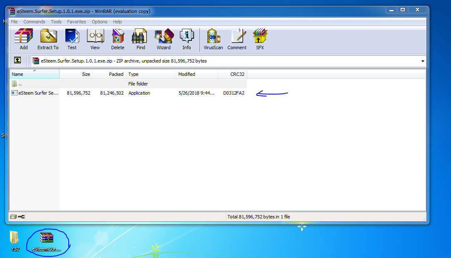The width and height of the screenshot is (451, 258).
Task: Open the Help menu
Action: (117, 22)
